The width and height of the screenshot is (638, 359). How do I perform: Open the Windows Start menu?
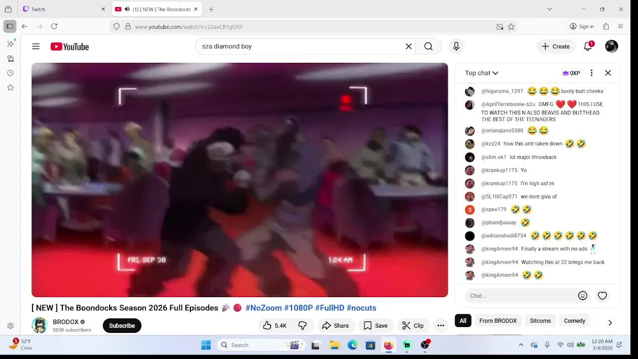click(206, 345)
